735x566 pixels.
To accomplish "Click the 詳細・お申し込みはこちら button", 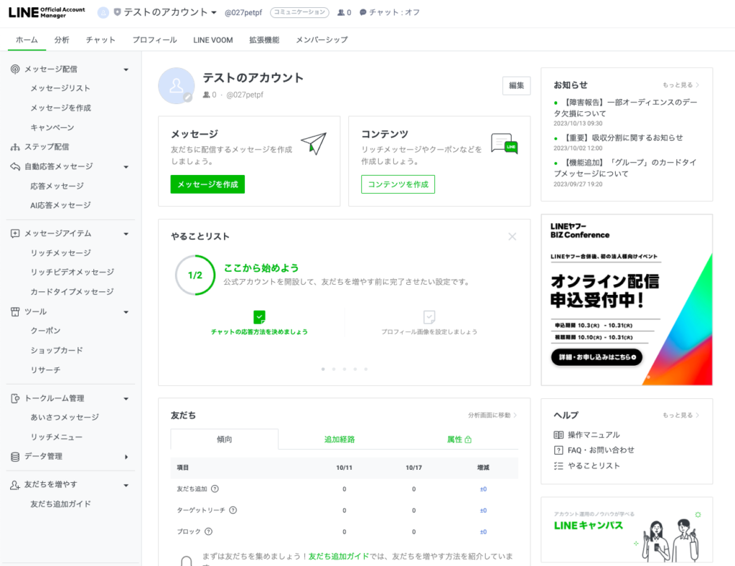I will point(596,357).
